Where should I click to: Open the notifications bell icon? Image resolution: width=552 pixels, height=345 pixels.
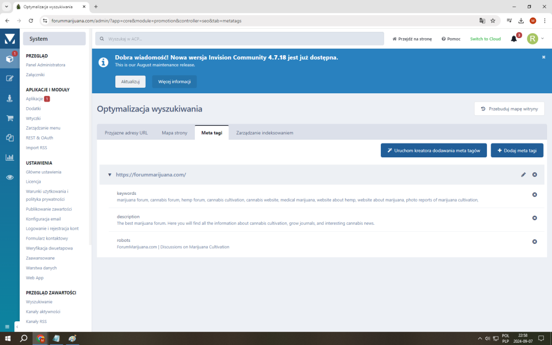pyautogui.click(x=514, y=39)
